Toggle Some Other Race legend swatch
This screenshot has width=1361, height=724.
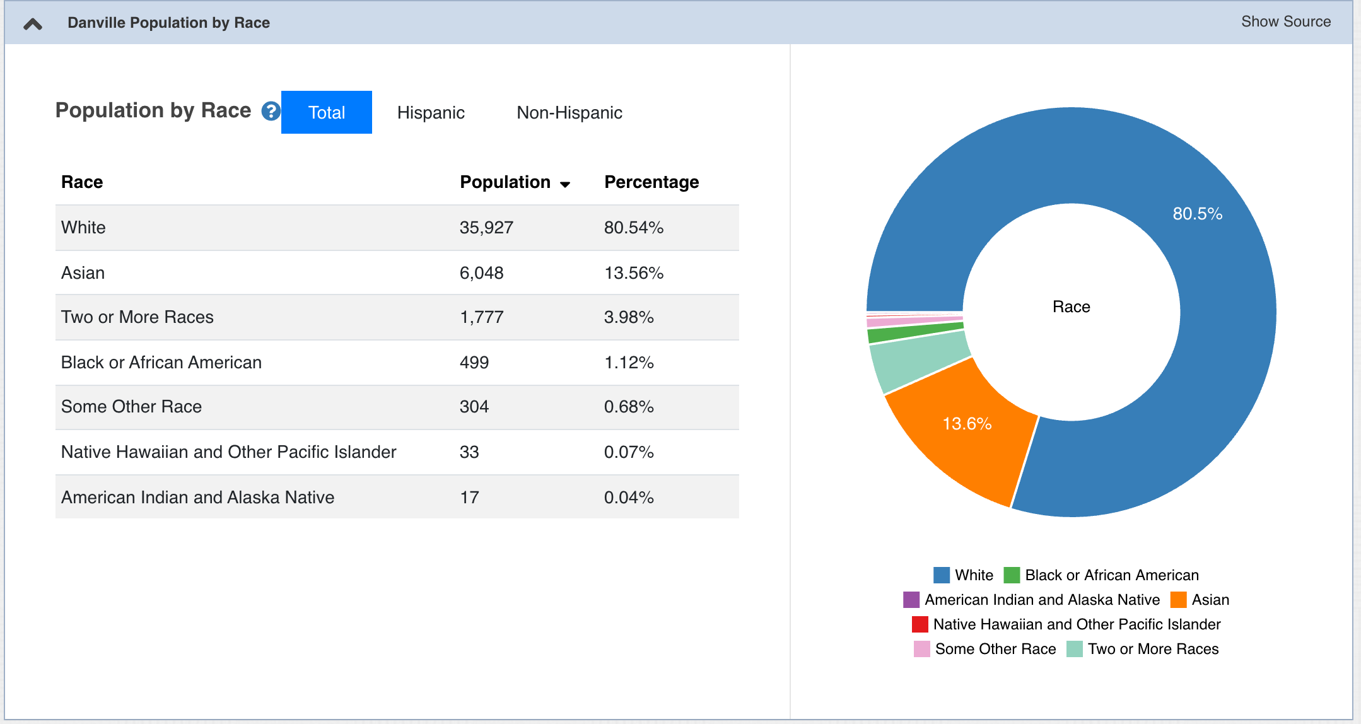pyautogui.click(x=922, y=649)
